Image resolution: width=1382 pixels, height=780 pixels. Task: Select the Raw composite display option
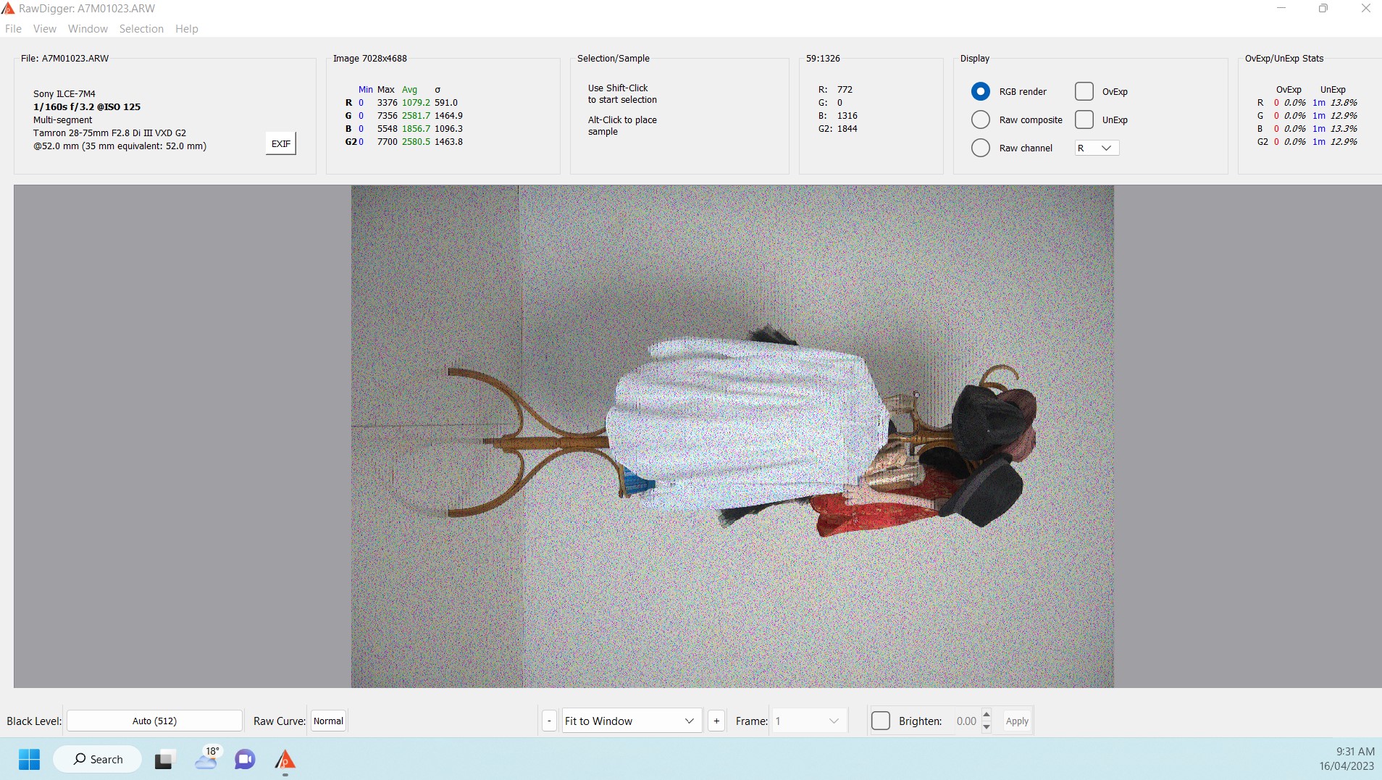point(981,119)
